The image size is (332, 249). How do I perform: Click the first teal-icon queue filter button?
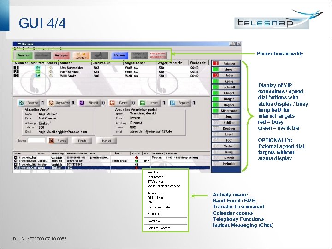pyautogui.click(x=29, y=103)
